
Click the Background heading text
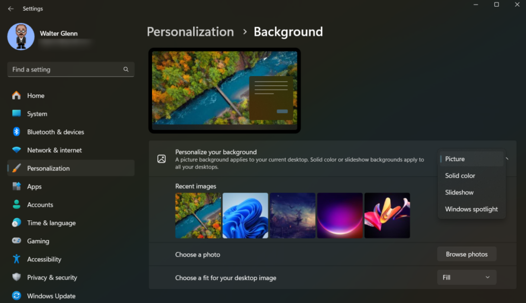point(288,32)
